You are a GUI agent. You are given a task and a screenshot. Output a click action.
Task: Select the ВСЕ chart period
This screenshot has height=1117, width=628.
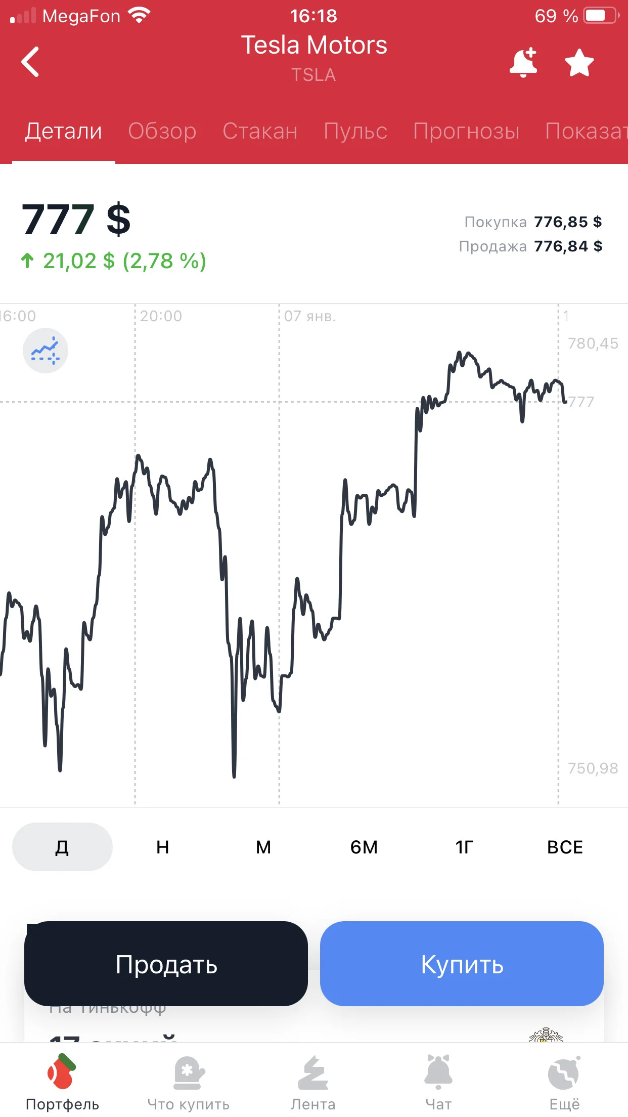565,847
